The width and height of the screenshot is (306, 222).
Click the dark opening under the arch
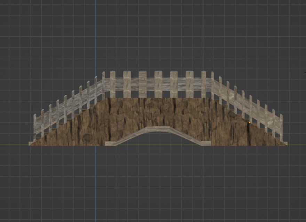(x=158, y=139)
